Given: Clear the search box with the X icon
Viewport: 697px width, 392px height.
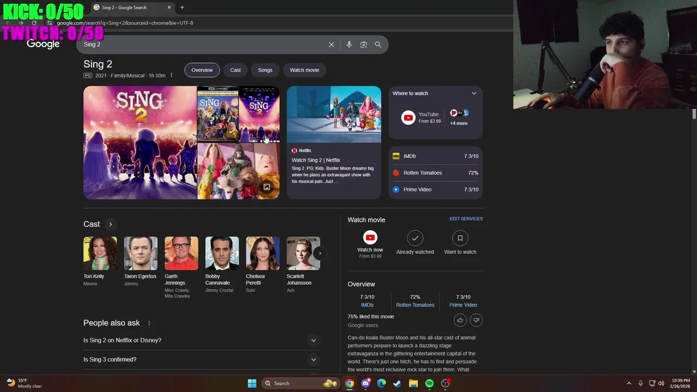Looking at the screenshot, I should (331, 45).
